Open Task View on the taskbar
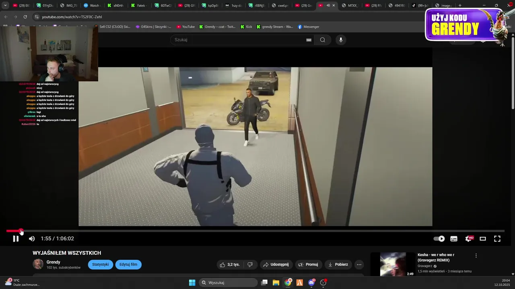 coord(264,283)
